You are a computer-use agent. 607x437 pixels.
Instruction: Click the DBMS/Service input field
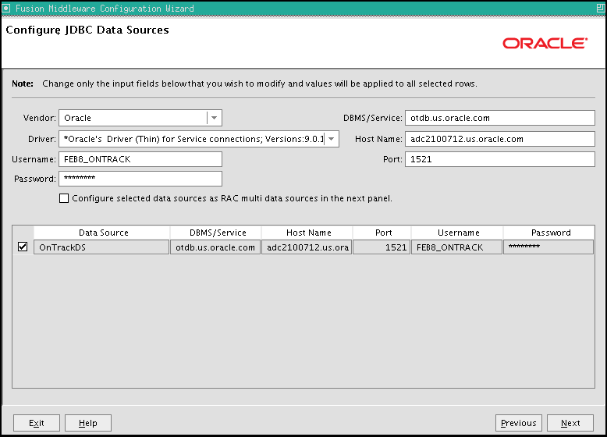click(500, 118)
